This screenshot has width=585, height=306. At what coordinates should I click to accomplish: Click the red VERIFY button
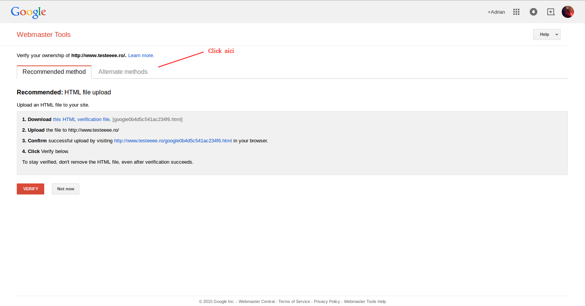click(31, 189)
